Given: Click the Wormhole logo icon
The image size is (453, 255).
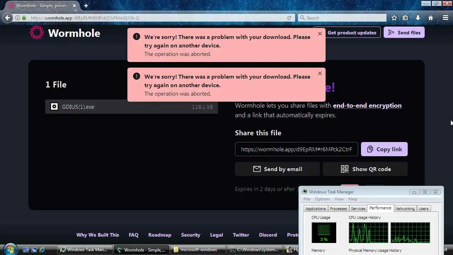Looking at the screenshot, I should pos(37,33).
